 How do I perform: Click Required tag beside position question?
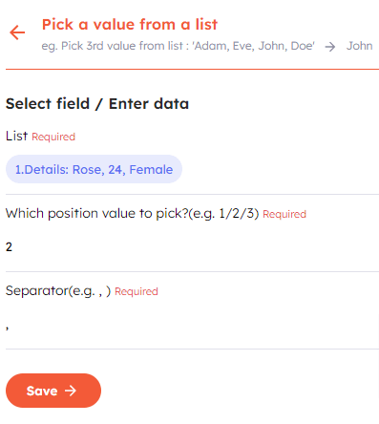(284, 214)
